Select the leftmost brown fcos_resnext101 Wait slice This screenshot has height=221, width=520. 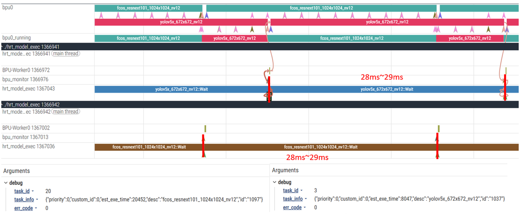tap(149, 147)
